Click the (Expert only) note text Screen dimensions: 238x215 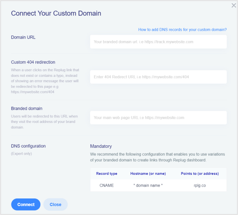coord(21,154)
